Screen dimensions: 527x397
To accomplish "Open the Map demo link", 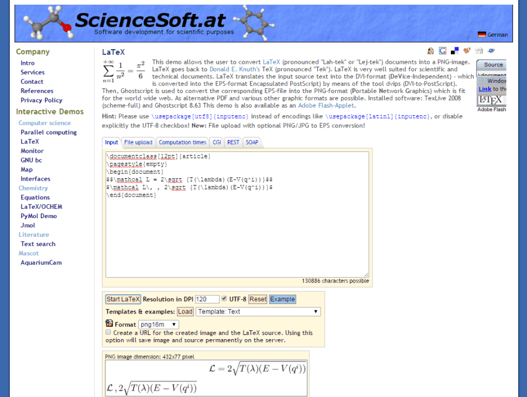I will [x=26, y=170].
